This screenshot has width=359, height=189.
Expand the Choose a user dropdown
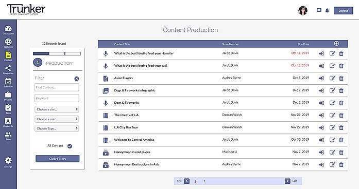(x=57, y=119)
